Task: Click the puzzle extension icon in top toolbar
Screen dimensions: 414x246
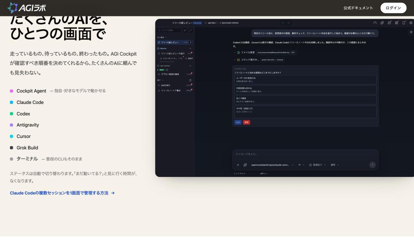Action: pos(382,23)
